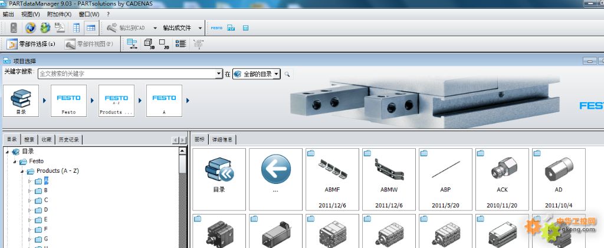Open the 输出成文件 dropdown arrow
Screen dimensions: 604x248
(201, 28)
